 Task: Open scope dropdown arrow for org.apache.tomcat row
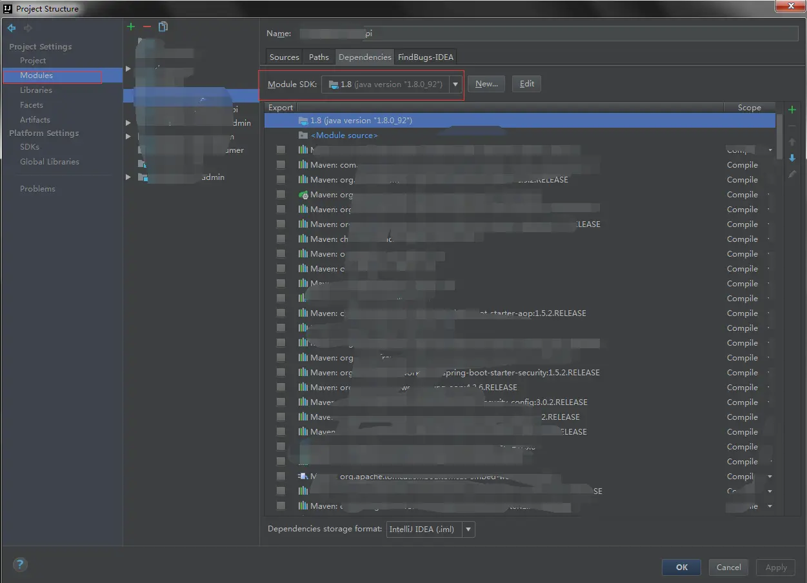pyautogui.click(x=770, y=477)
